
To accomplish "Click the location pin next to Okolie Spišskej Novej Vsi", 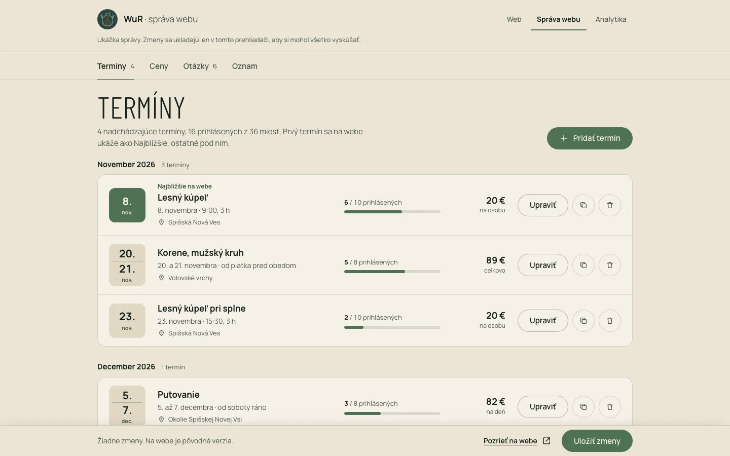I will pyautogui.click(x=161, y=419).
